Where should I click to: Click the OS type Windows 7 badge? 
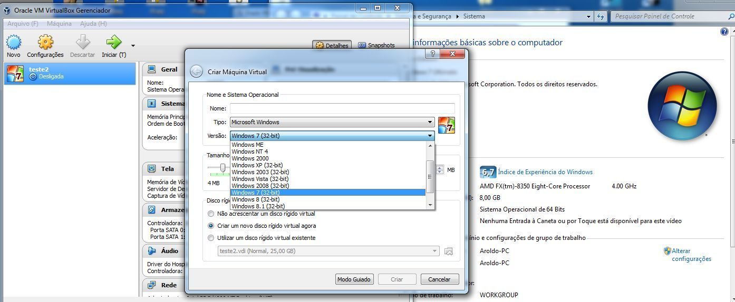[x=447, y=125]
